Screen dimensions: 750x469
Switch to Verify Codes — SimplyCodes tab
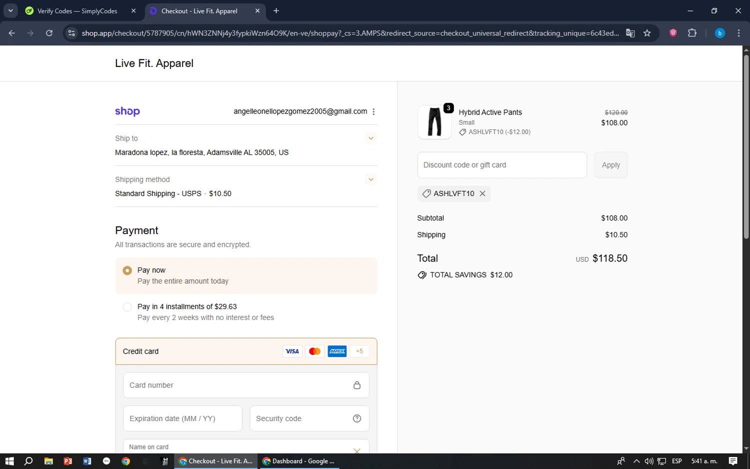click(x=77, y=11)
